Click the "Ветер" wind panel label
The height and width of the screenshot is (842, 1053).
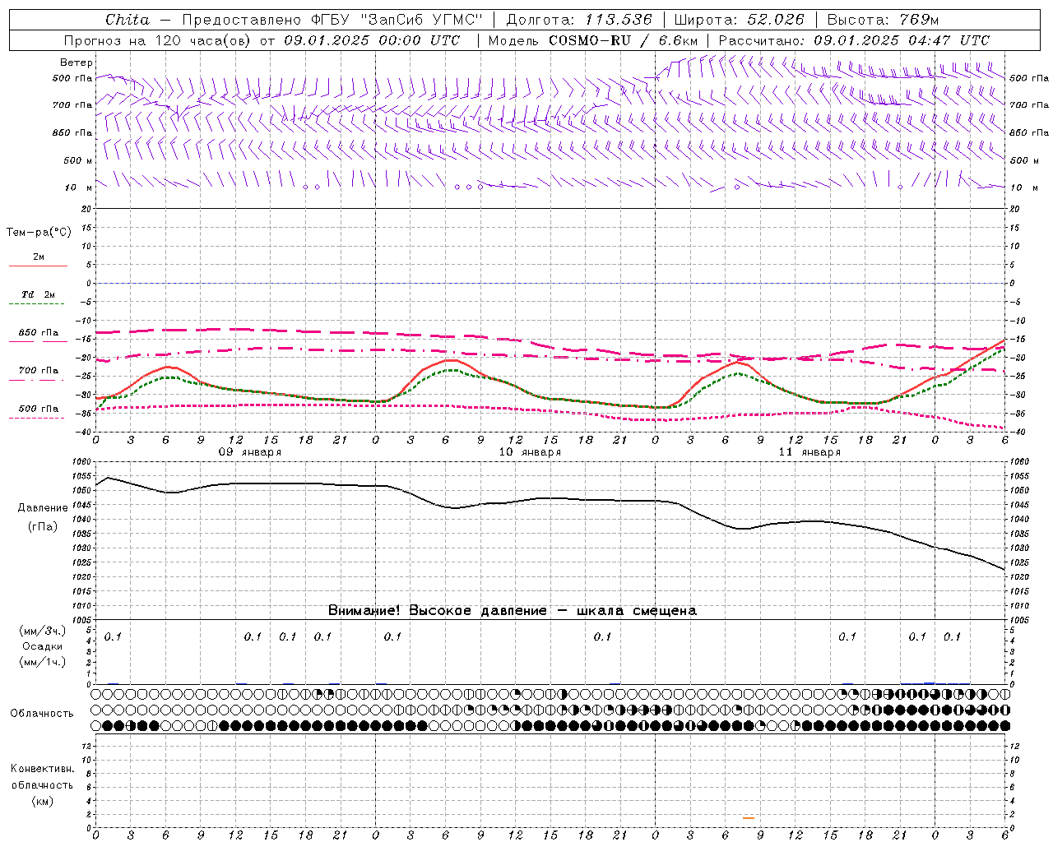pos(77,62)
